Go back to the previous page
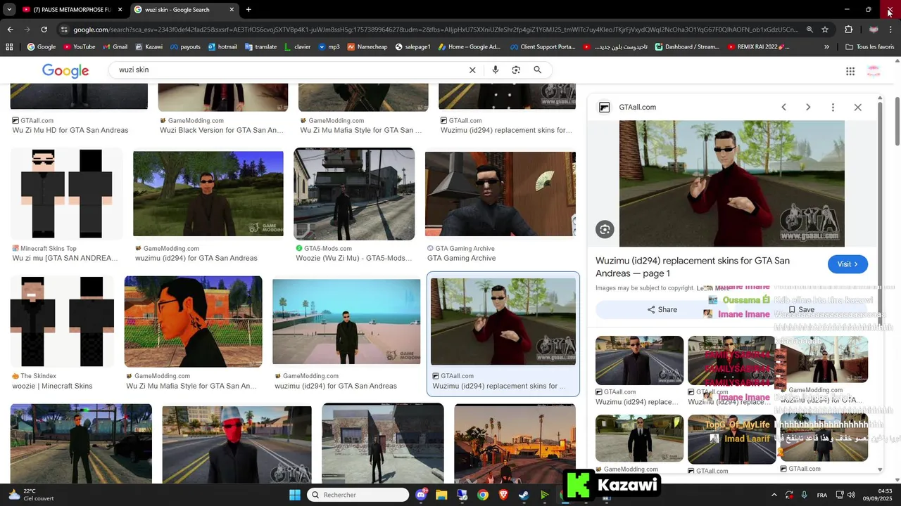 pos(10,30)
